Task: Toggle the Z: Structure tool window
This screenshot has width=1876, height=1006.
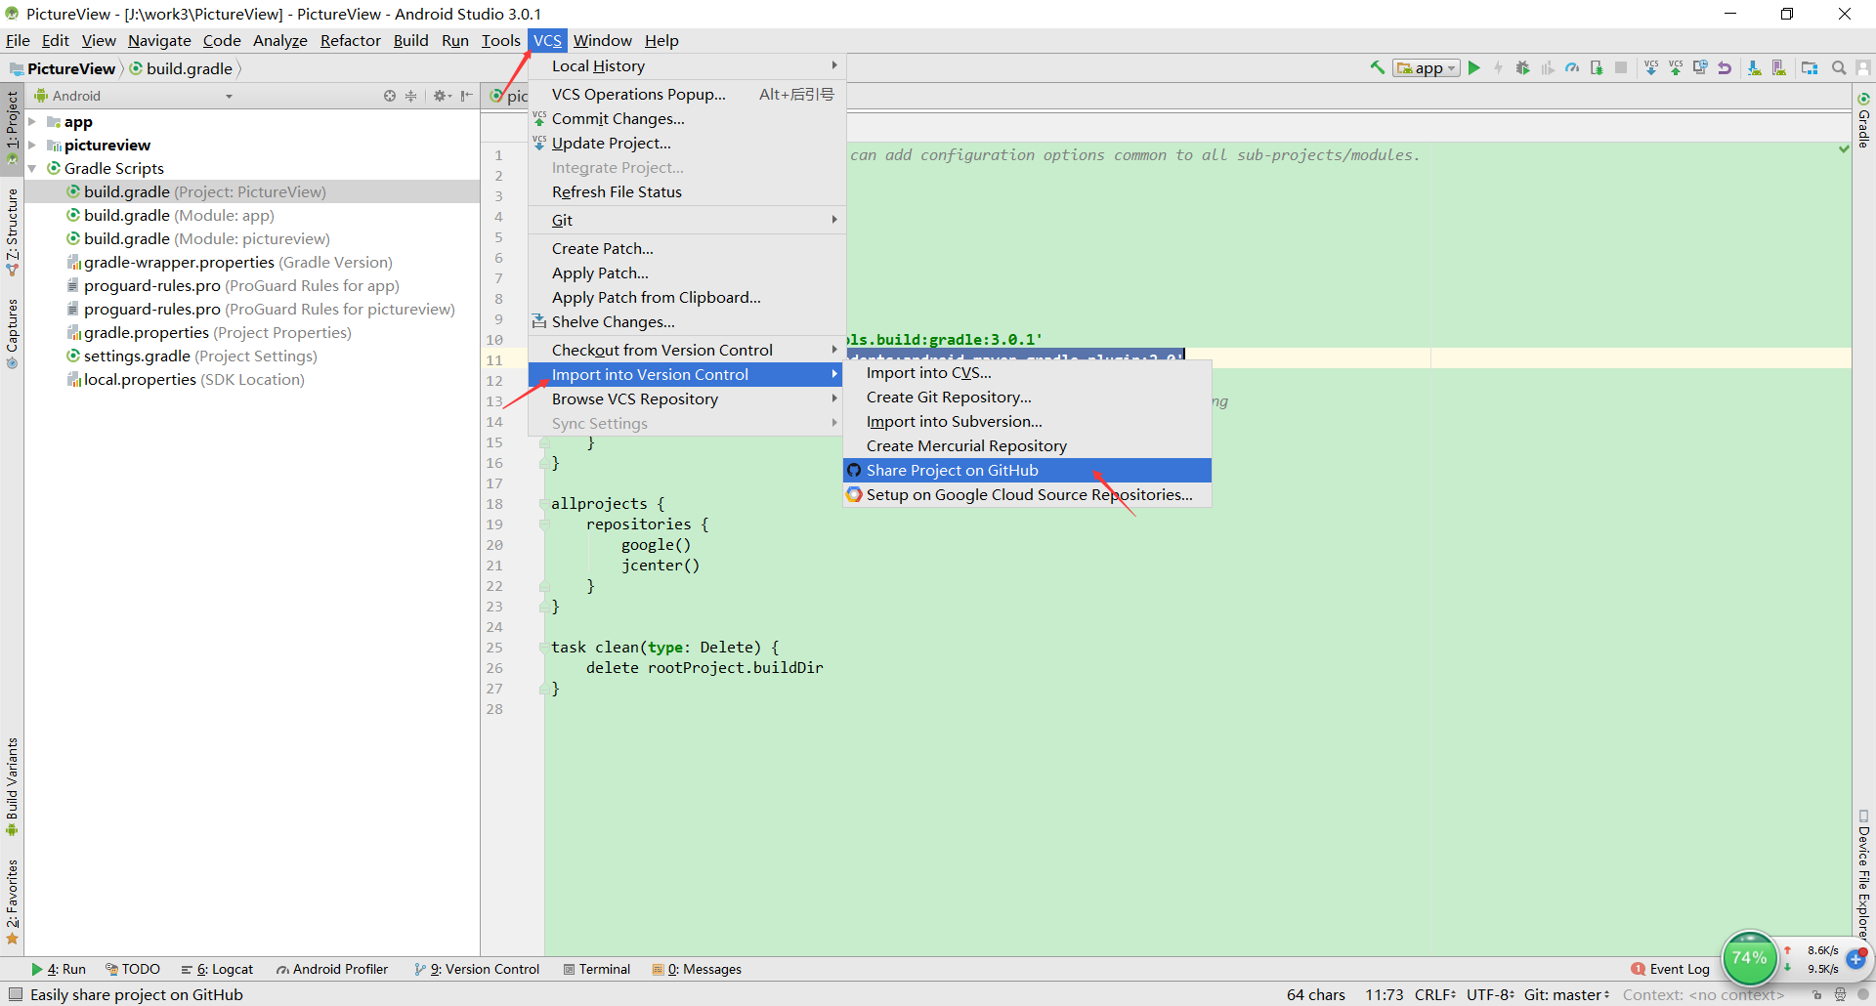Action: click(12, 232)
